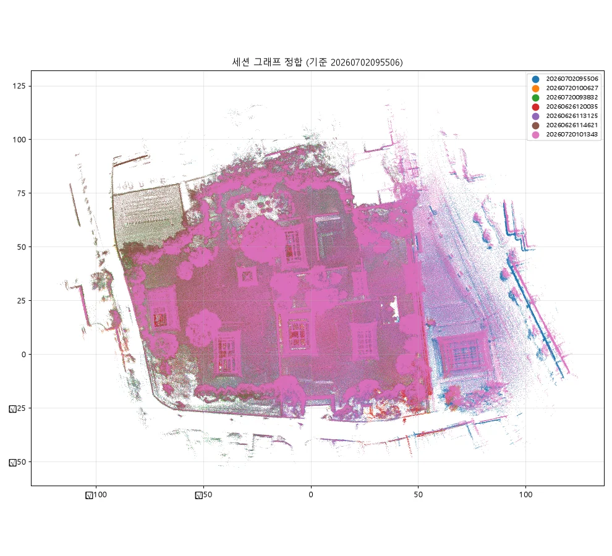
Task: Click the red legend marker for 20260626120035
Action: [x=535, y=107]
